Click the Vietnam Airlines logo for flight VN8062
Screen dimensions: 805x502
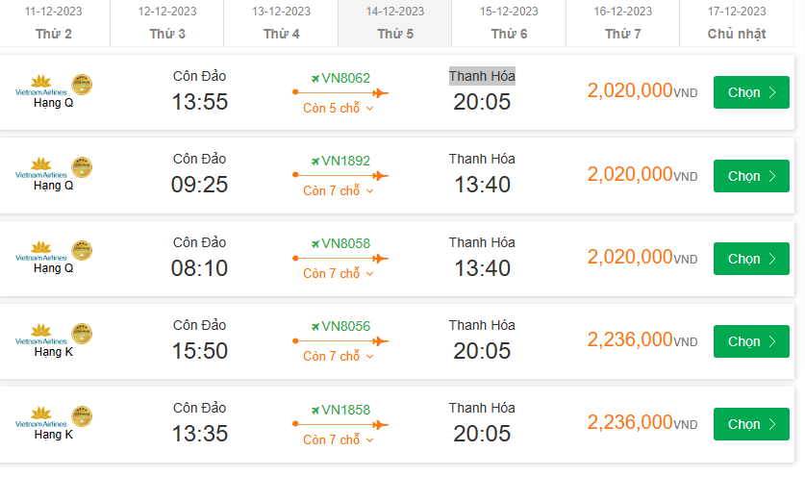[x=41, y=85]
